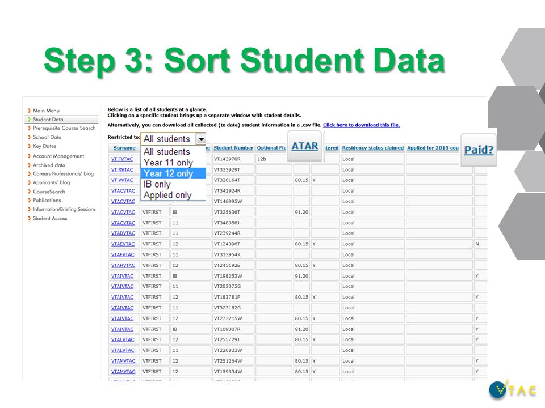Open Account Management
545x408 pixels.
58,156
